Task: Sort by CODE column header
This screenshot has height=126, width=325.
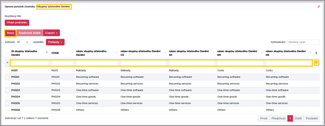Action: (x=62, y=53)
